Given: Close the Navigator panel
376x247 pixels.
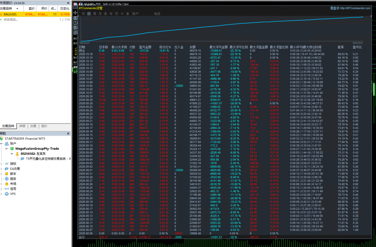Looking at the screenshot, I should [68, 134].
